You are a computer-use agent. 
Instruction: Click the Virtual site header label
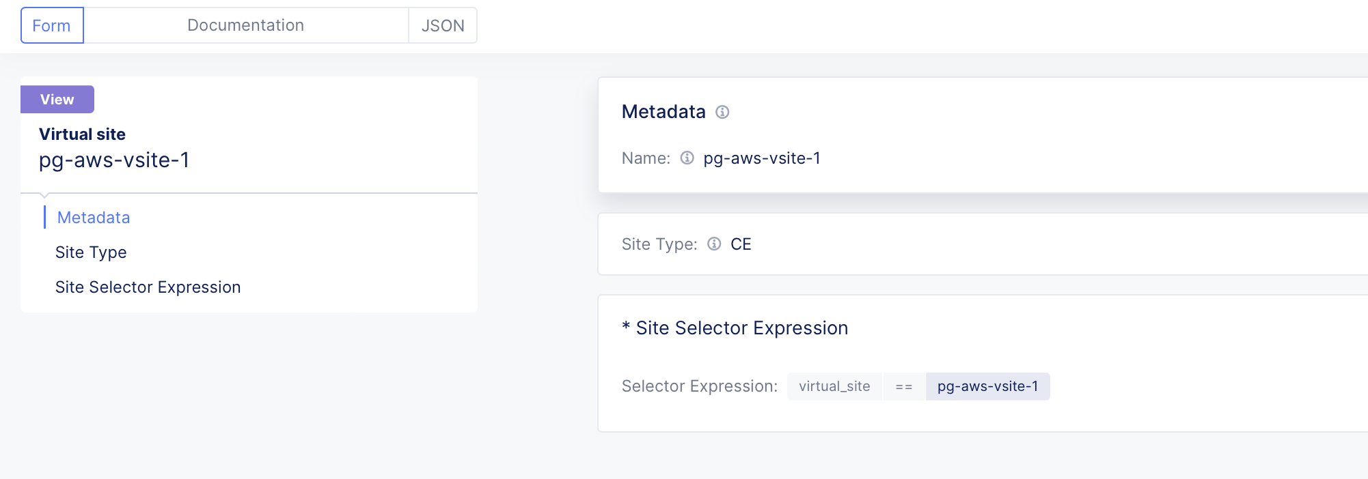tap(82, 134)
